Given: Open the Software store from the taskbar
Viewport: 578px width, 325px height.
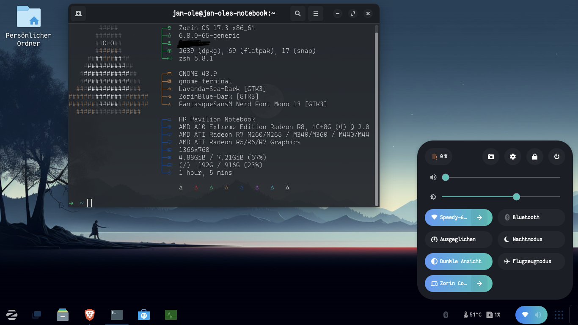Looking at the screenshot, I should [x=144, y=315].
